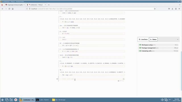
Task: Open the network connections tray icon
Action: point(166,100)
